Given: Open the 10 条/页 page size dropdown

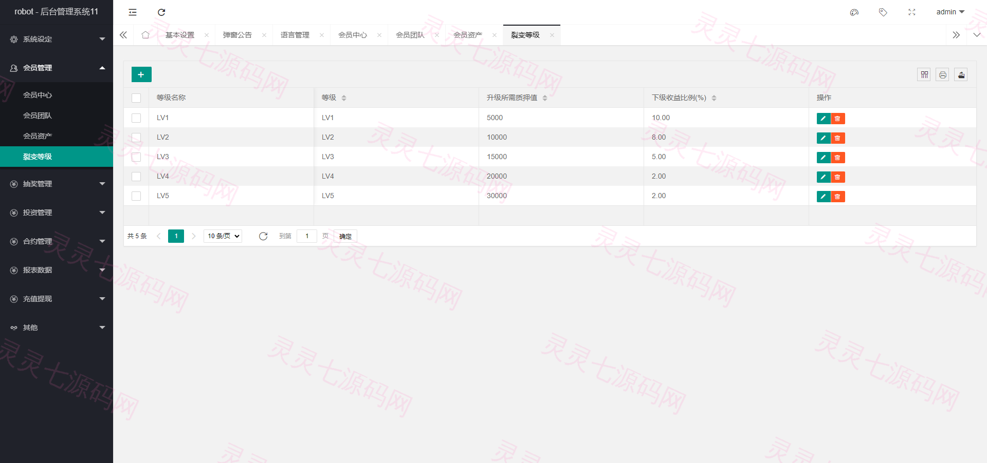Looking at the screenshot, I should 223,236.
